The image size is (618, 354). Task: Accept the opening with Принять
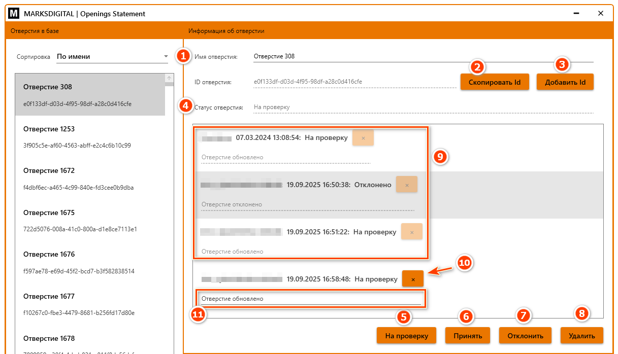coord(467,336)
